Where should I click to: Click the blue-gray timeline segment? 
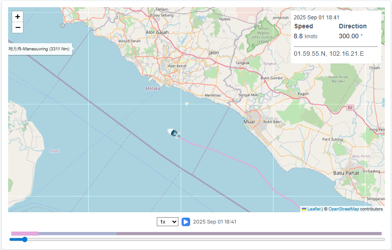77,234
